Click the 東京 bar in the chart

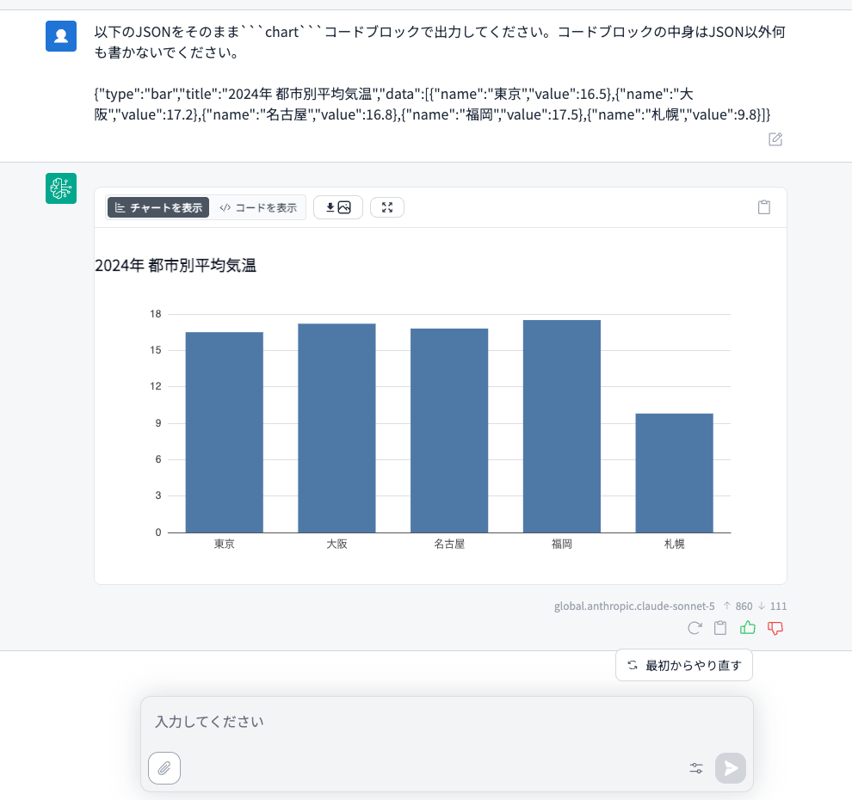225,433
